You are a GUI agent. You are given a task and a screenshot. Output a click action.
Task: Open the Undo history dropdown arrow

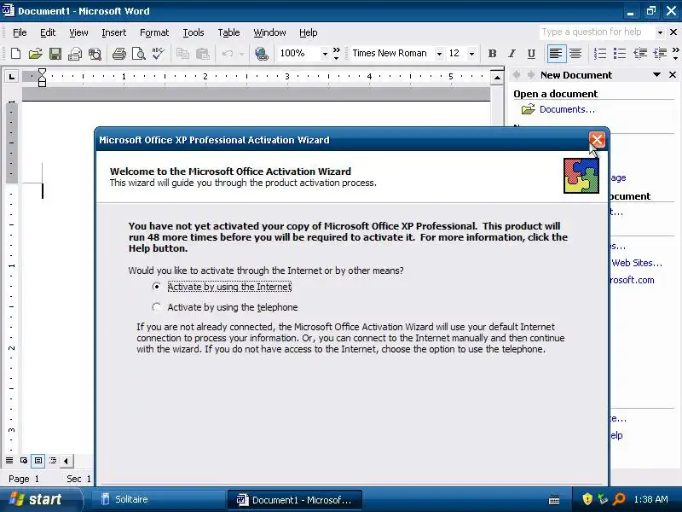(x=241, y=54)
